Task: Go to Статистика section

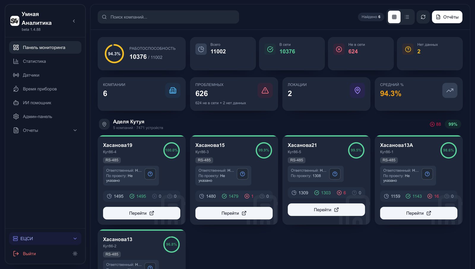Action: (x=45, y=61)
